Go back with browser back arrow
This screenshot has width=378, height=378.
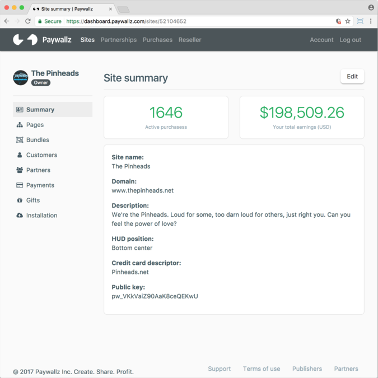pyautogui.click(x=7, y=21)
